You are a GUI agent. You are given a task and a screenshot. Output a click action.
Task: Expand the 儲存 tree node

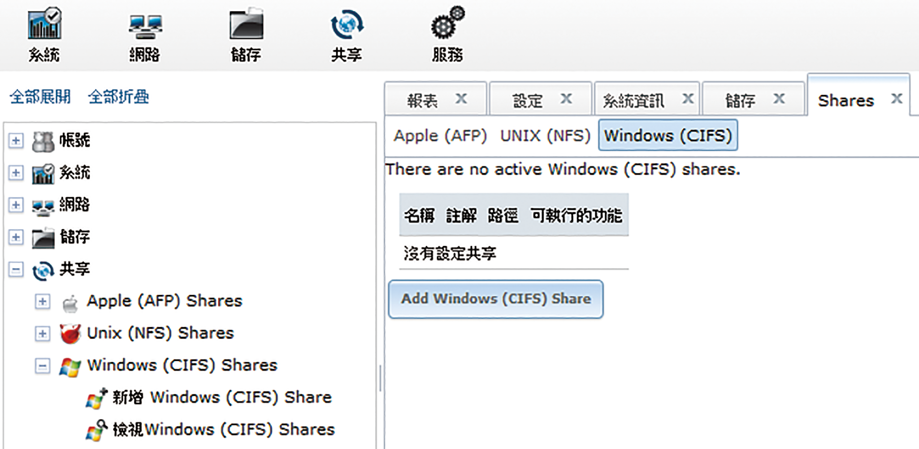16,237
